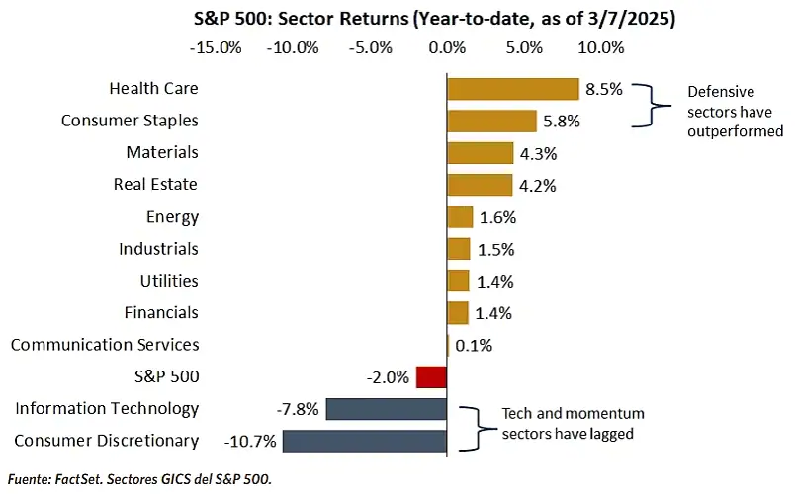Click the 10.0% axis label
Viewport: 796px width, 495px height.
pos(600,47)
